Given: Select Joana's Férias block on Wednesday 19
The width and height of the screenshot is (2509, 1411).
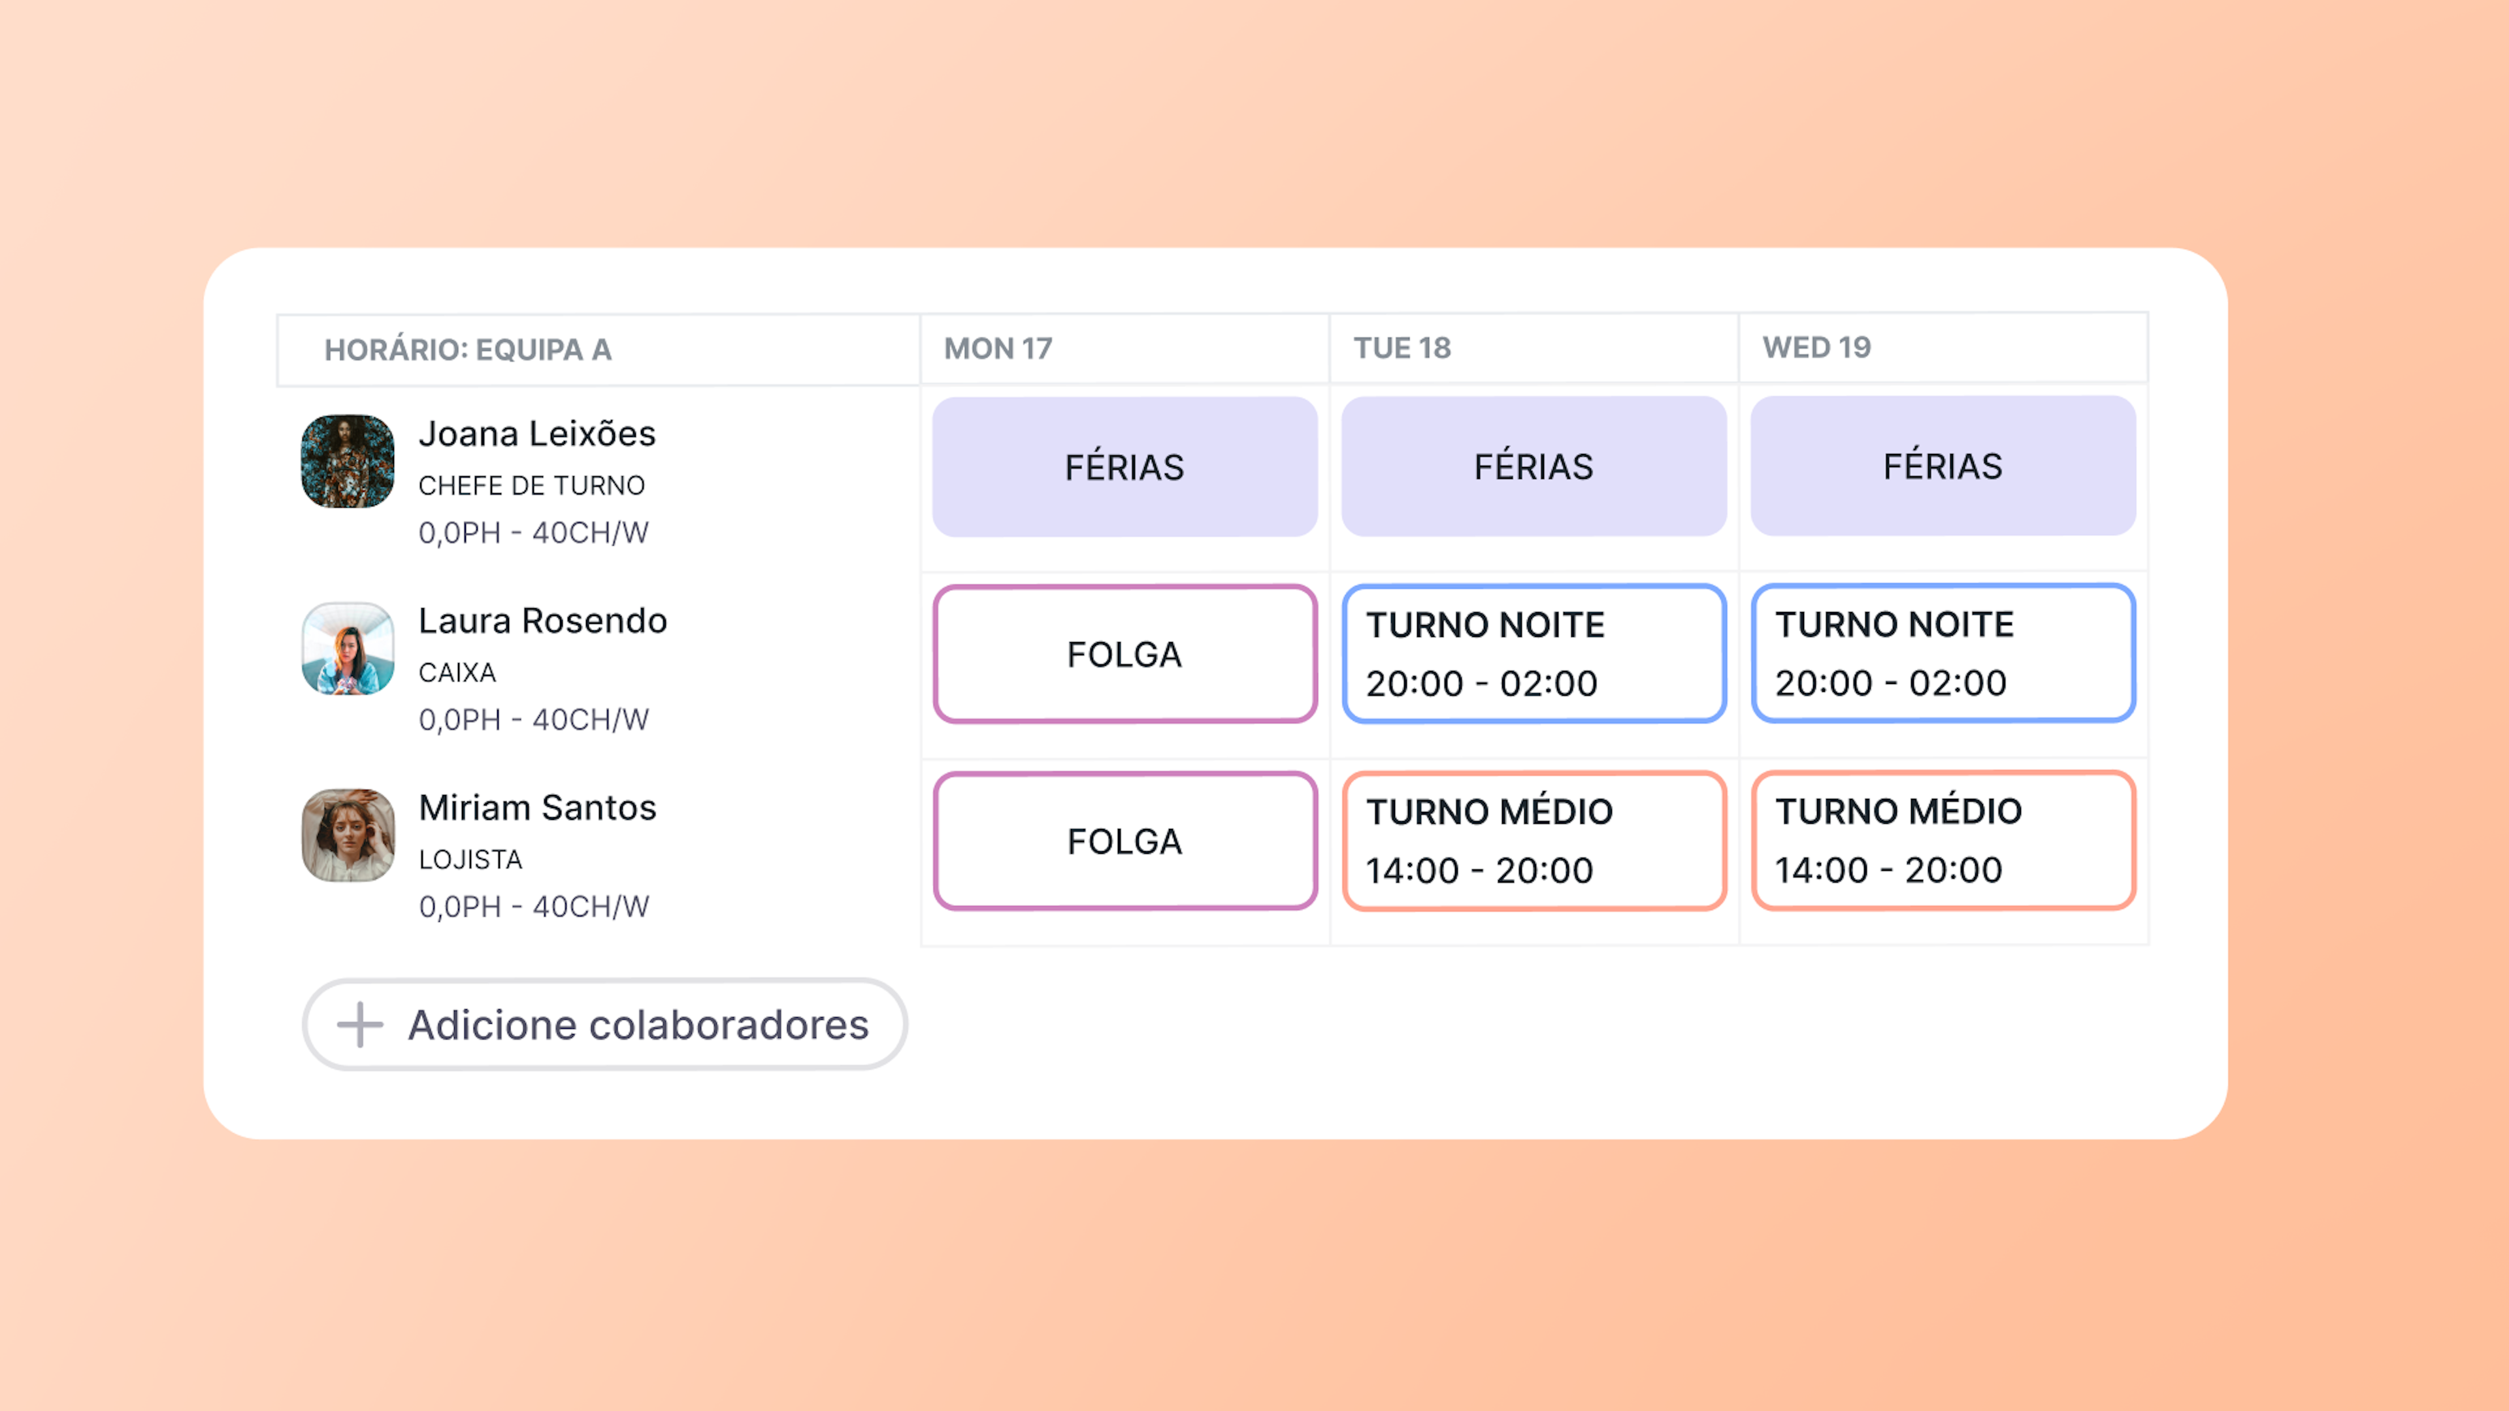Looking at the screenshot, I should 1943,466.
